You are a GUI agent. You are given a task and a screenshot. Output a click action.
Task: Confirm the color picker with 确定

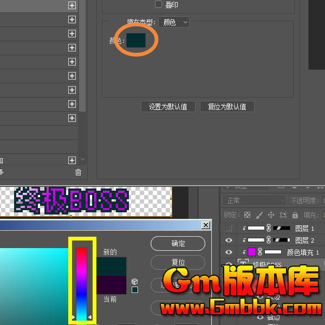[178, 243]
